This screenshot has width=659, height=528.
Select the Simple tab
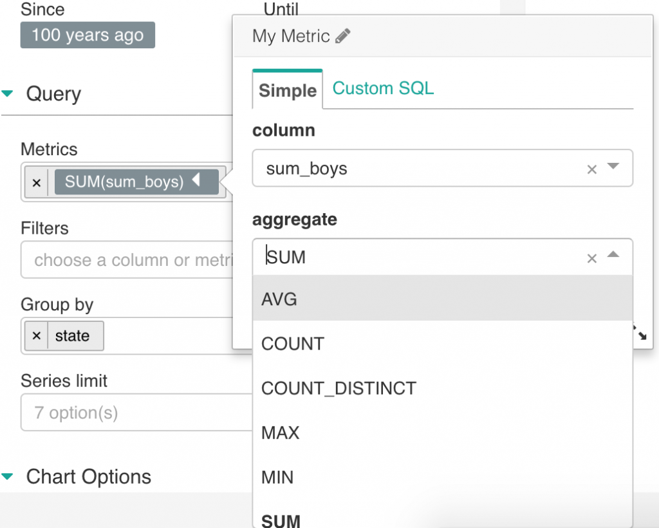coord(288,90)
